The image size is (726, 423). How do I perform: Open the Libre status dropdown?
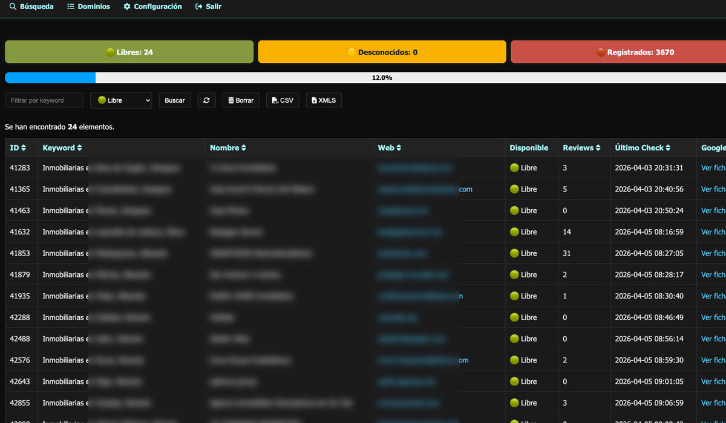click(x=121, y=100)
